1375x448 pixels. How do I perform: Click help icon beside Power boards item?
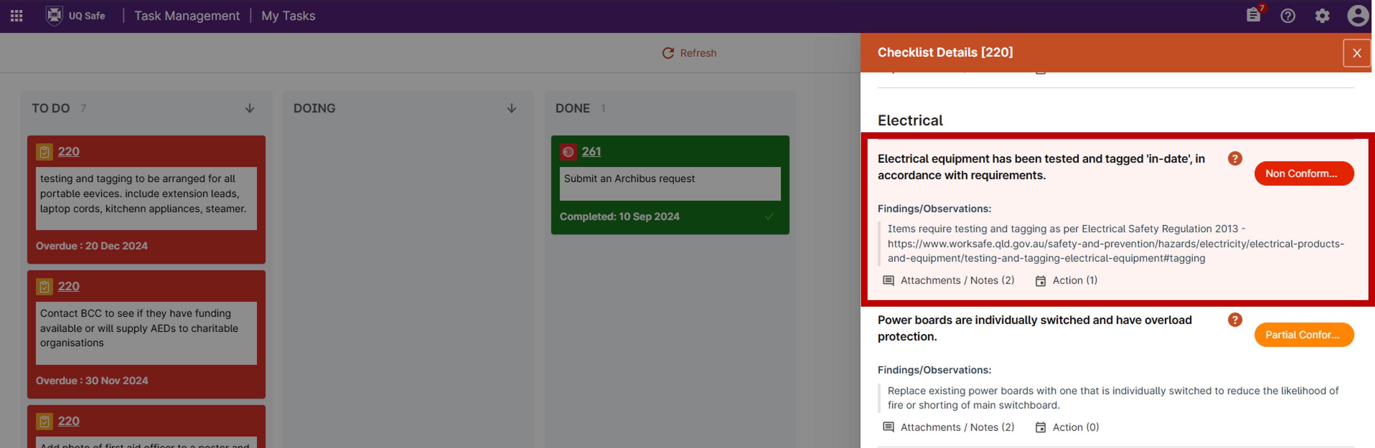pyautogui.click(x=1235, y=319)
